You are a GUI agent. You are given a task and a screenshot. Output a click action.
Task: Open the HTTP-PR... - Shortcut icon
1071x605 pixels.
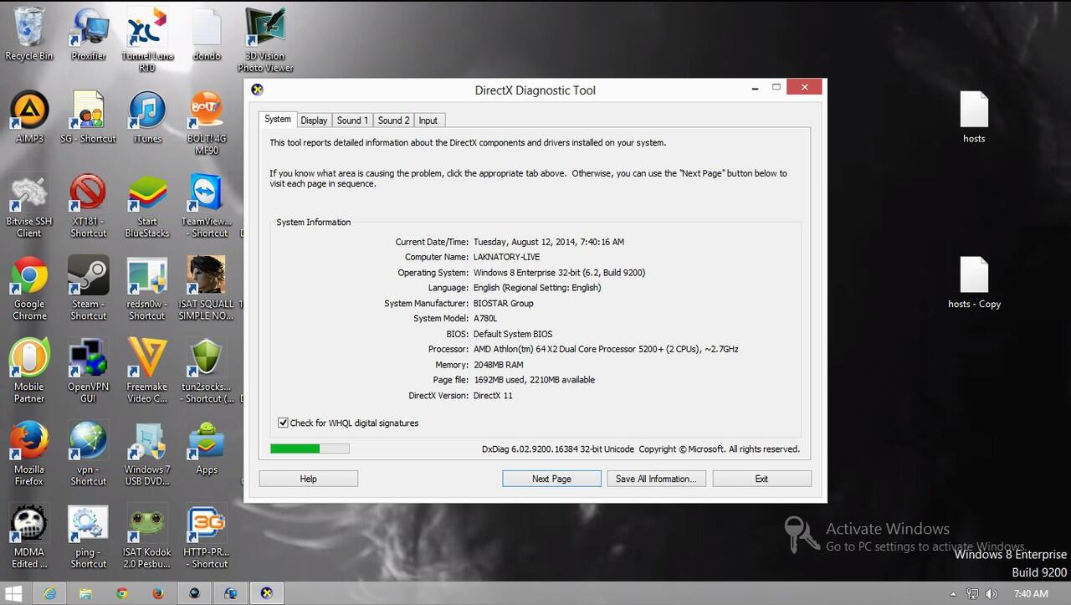[207, 536]
